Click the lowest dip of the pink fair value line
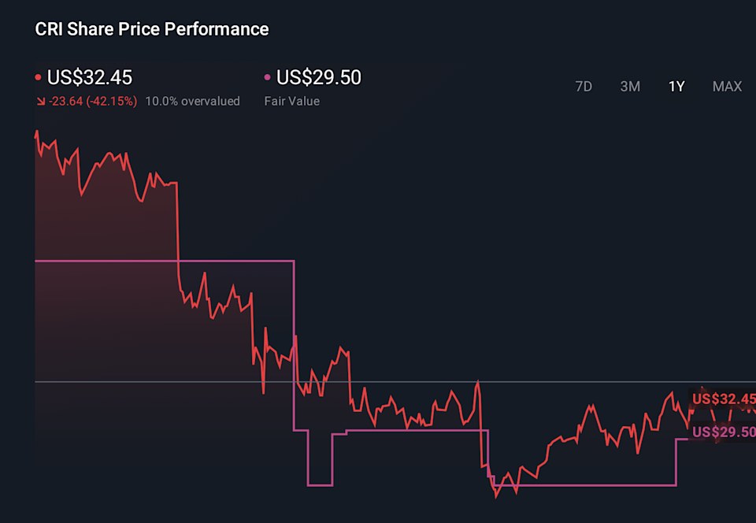The image size is (756, 523). click(x=321, y=485)
